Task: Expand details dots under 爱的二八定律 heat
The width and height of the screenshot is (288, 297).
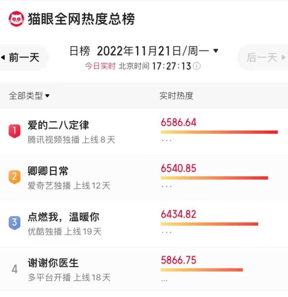Action: [166, 140]
